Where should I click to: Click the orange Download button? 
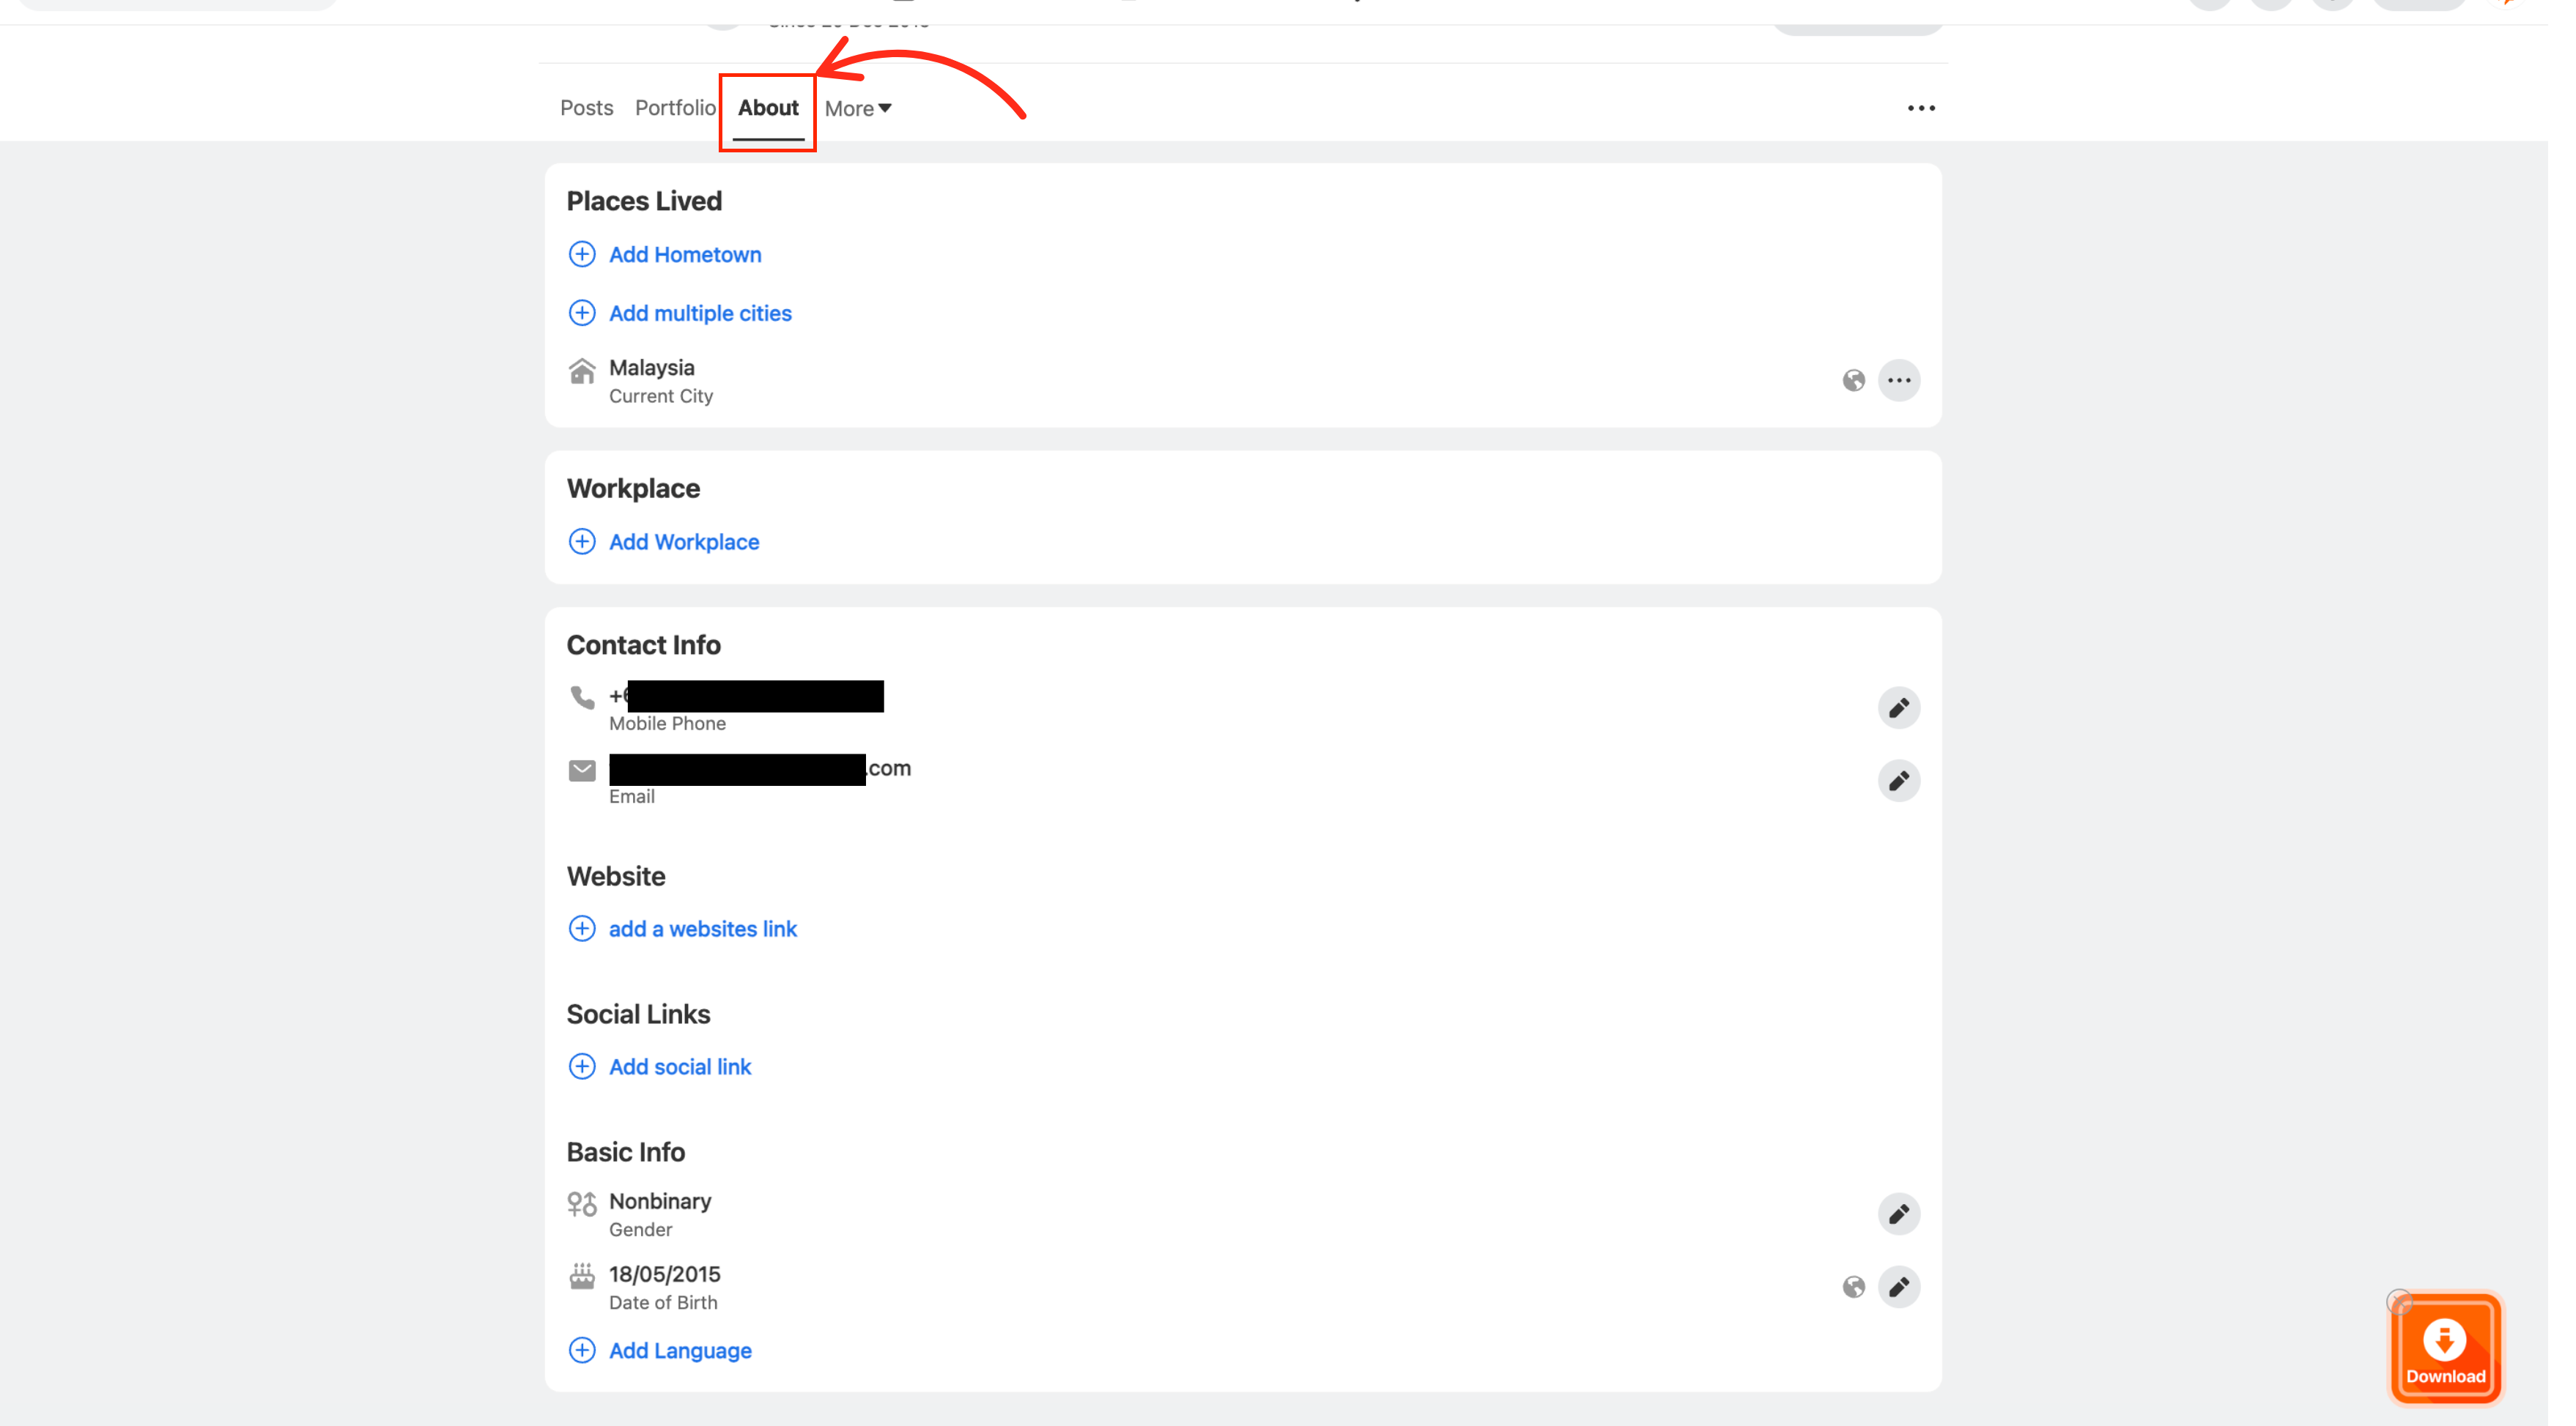pyautogui.click(x=2445, y=1349)
